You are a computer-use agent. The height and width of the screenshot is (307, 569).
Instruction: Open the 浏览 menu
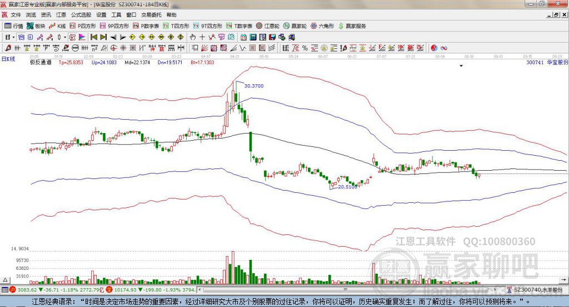pos(31,15)
